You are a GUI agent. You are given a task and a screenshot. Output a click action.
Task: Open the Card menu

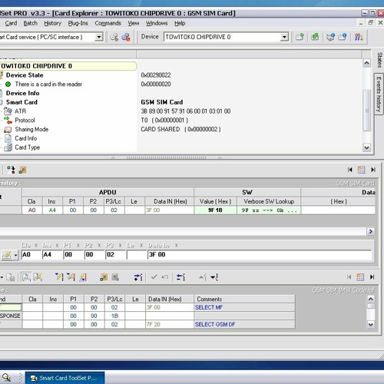point(11,23)
